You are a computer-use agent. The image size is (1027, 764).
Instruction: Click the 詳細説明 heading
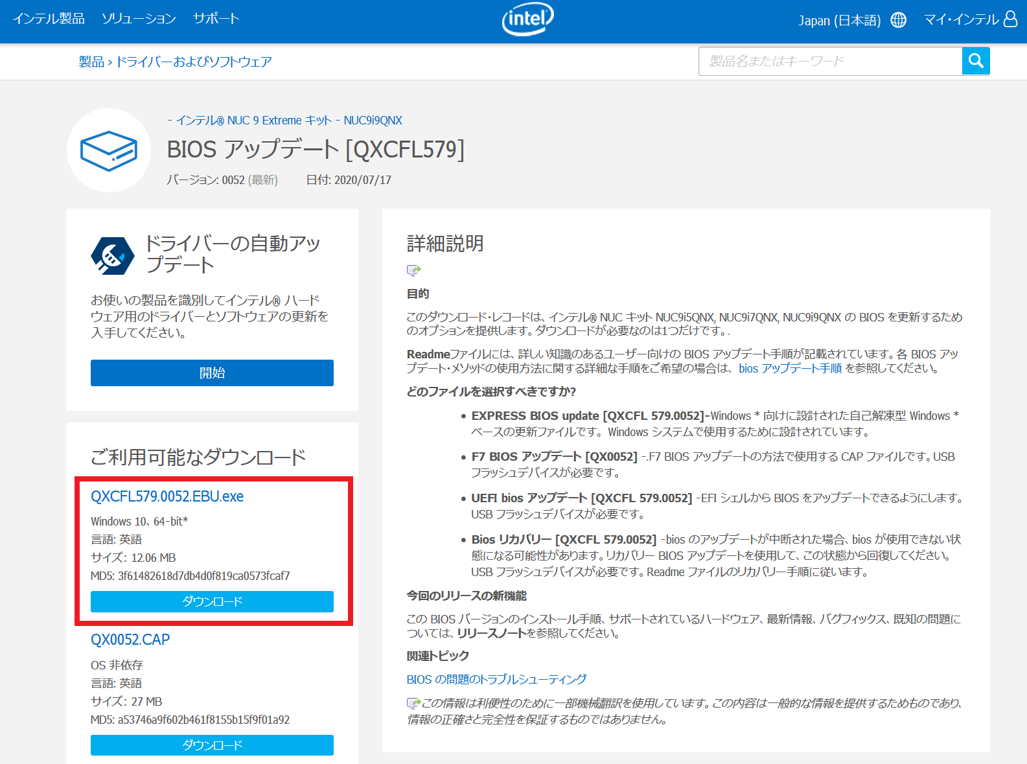[x=445, y=244]
